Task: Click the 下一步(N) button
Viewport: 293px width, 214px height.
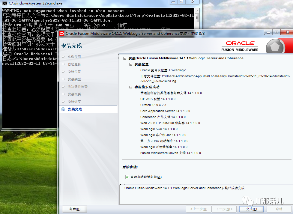Action: click(x=224, y=209)
